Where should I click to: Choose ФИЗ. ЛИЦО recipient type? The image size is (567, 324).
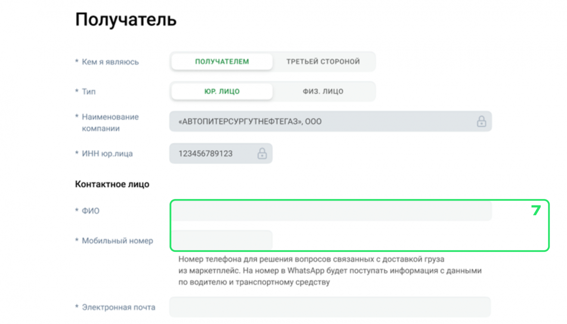coord(323,91)
